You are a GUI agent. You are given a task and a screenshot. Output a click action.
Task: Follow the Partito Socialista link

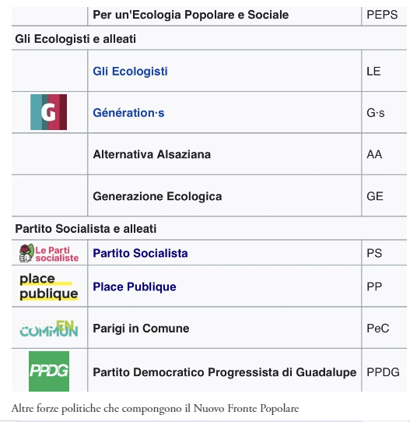tap(140, 253)
